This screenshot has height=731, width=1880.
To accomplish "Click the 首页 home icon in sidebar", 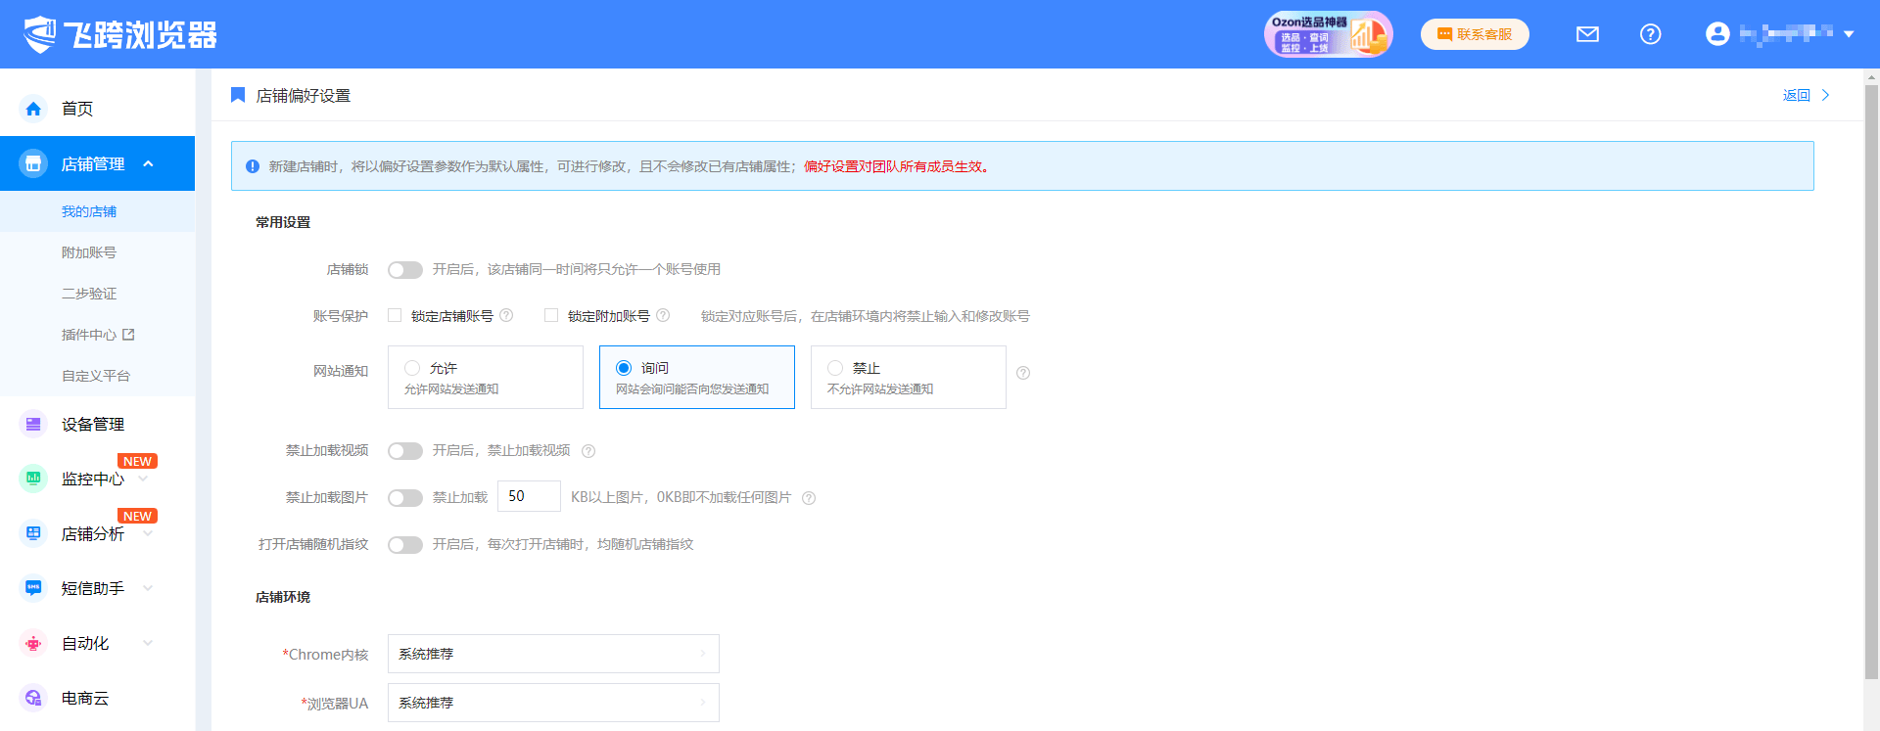I will click(33, 109).
